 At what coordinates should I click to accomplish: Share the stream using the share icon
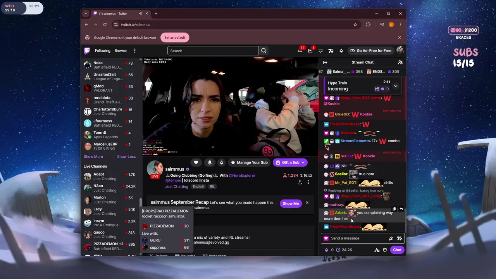pyautogui.click(x=300, y=182)
